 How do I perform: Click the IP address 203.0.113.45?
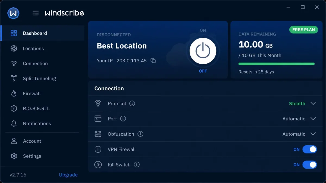click(131, 61)
